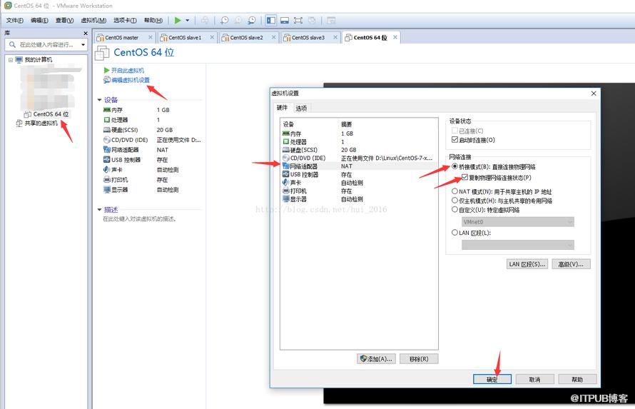This screenshot has height=409, width=635.
Task: Click the green power-on play icon in toolbar
Action: pyautogui.click(x=178, y=20)
